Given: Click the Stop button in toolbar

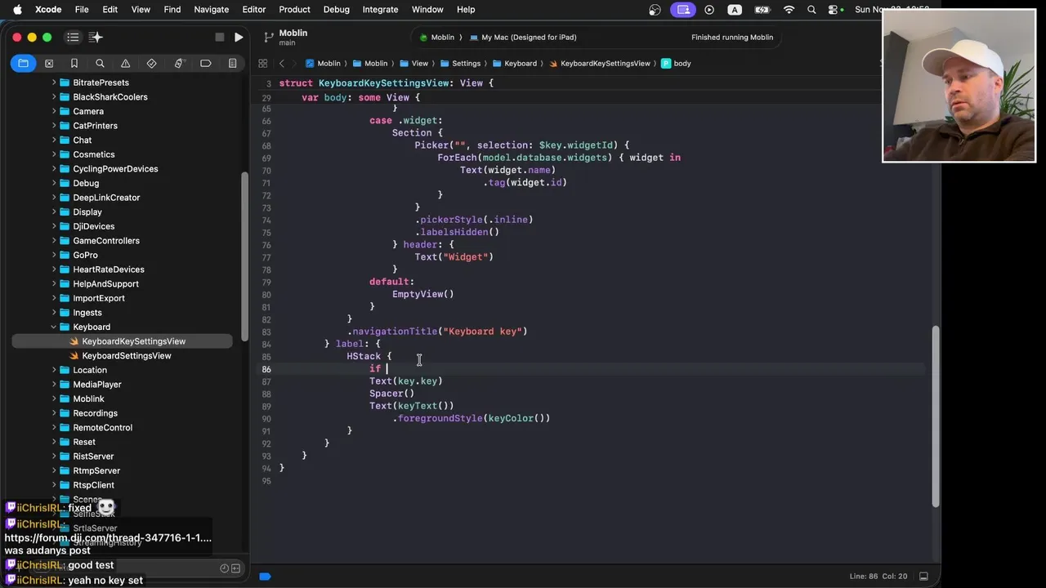Looking at the screenshot, I should click(x=219, y=37).
